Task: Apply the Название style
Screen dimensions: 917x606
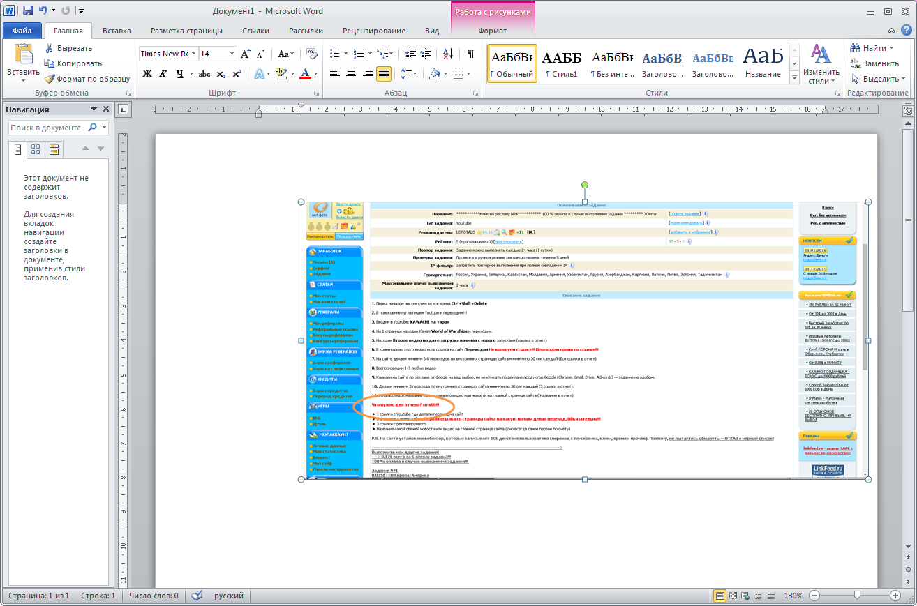Action: tap(763, 63)
